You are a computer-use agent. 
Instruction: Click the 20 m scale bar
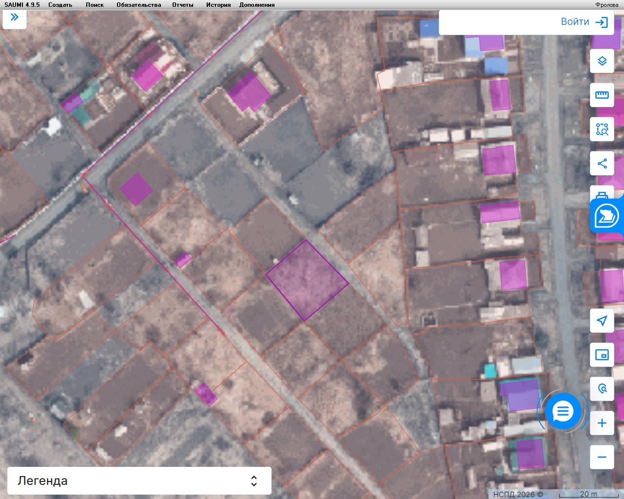[589, 494]
